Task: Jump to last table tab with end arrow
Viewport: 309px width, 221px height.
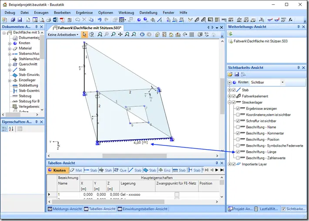Action: pyautogui.click(x=222, y=170)
